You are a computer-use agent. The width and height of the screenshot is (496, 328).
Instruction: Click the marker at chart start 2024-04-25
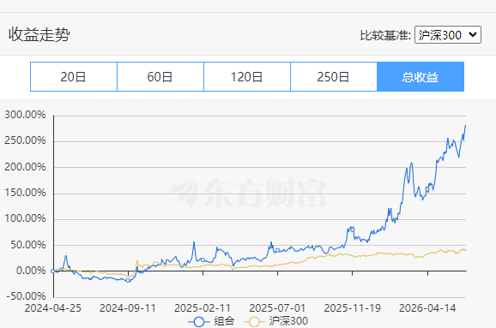click(53, 271)
